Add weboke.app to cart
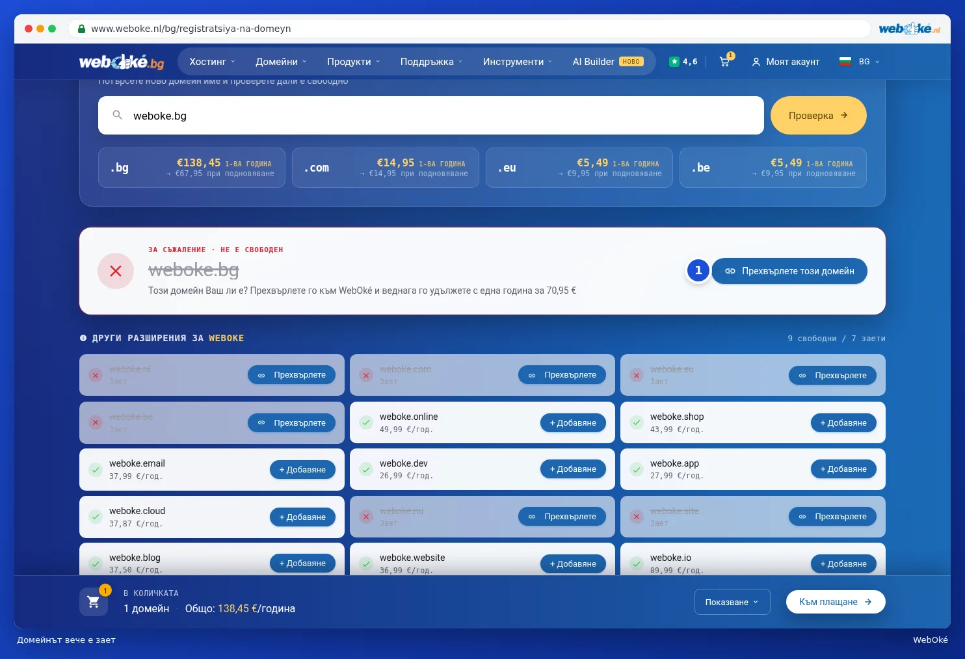 click(x=843, y=469)
